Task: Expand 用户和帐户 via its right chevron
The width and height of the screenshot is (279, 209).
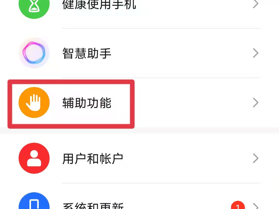Action: click(256, 158)
